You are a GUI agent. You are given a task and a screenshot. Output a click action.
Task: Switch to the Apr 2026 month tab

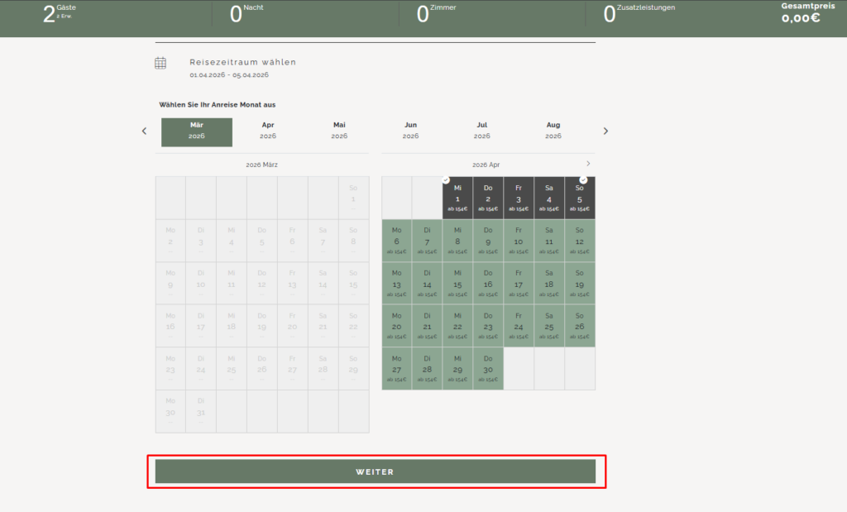pos(268,131)
